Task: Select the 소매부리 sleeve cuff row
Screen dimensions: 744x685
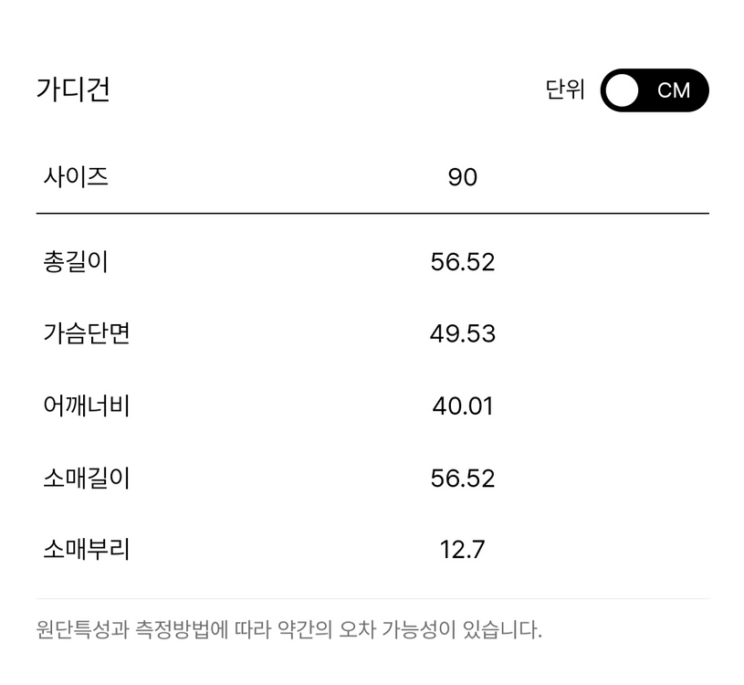Action: coord(87,549)
